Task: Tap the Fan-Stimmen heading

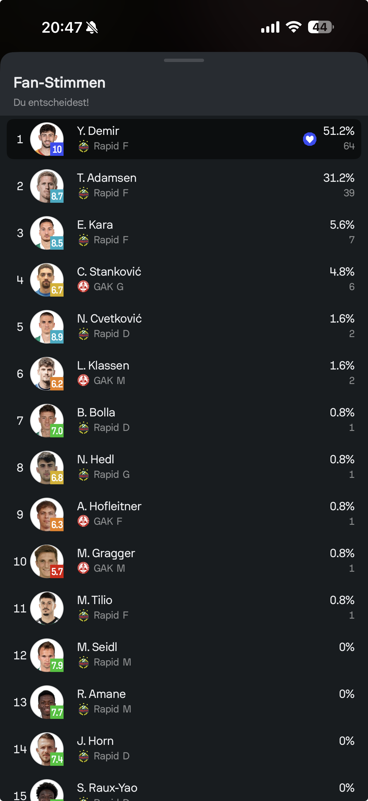Action: click(60, 83)
